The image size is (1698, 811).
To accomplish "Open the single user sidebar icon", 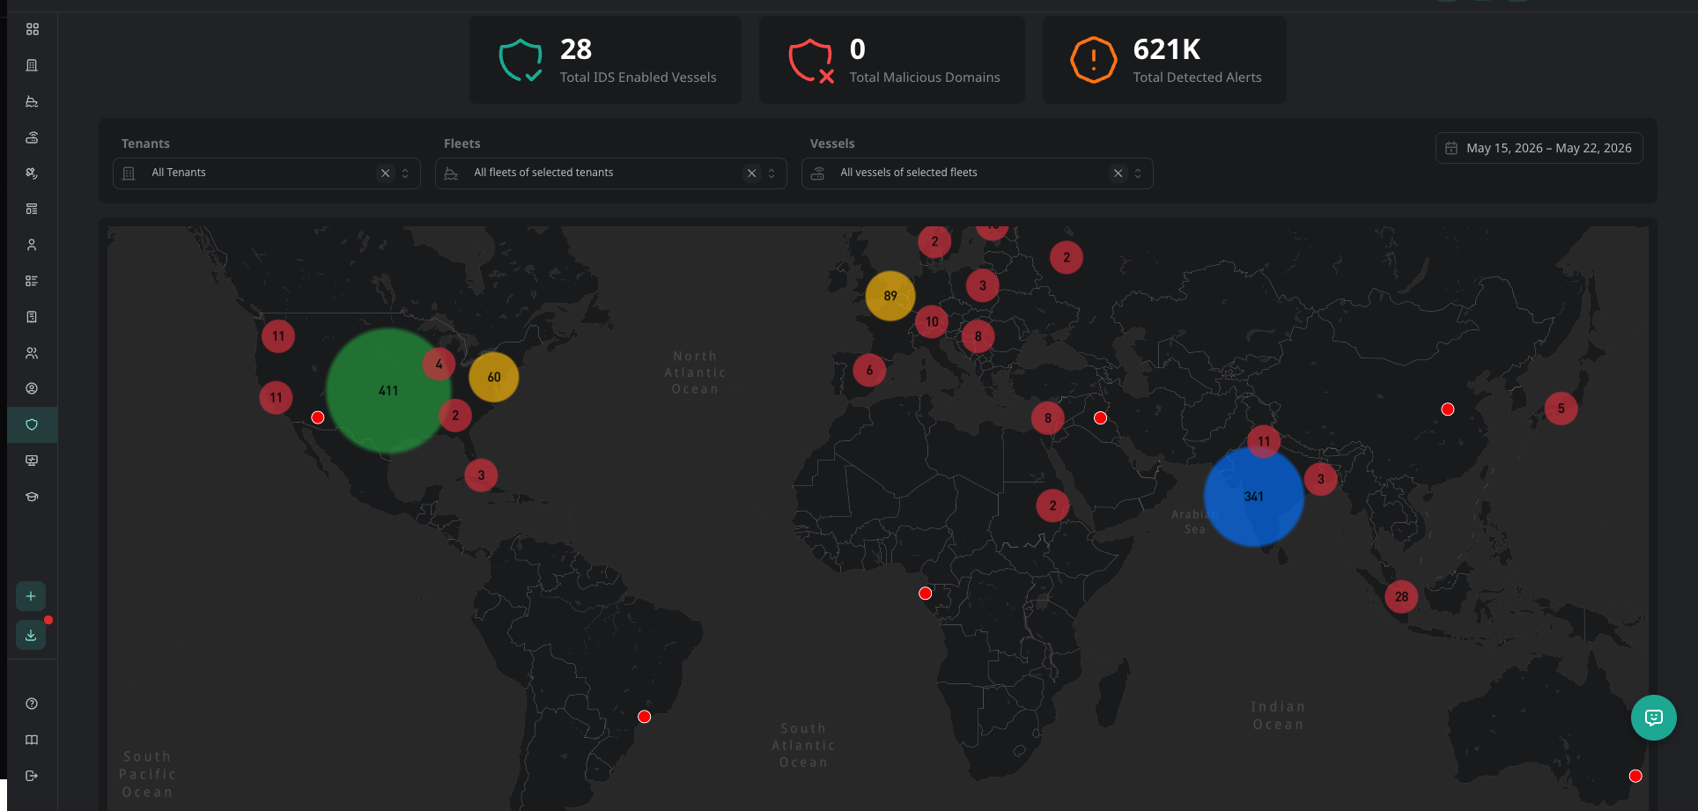I will point(32,245).
